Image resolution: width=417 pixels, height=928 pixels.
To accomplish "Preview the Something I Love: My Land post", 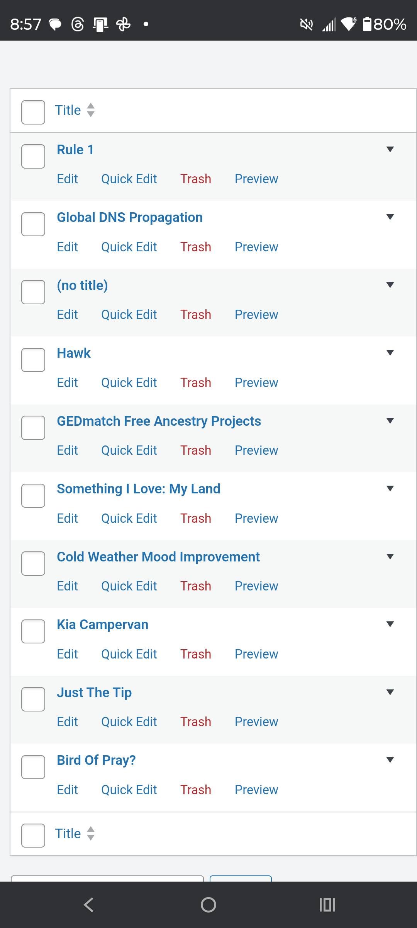I will click(256, 519).
